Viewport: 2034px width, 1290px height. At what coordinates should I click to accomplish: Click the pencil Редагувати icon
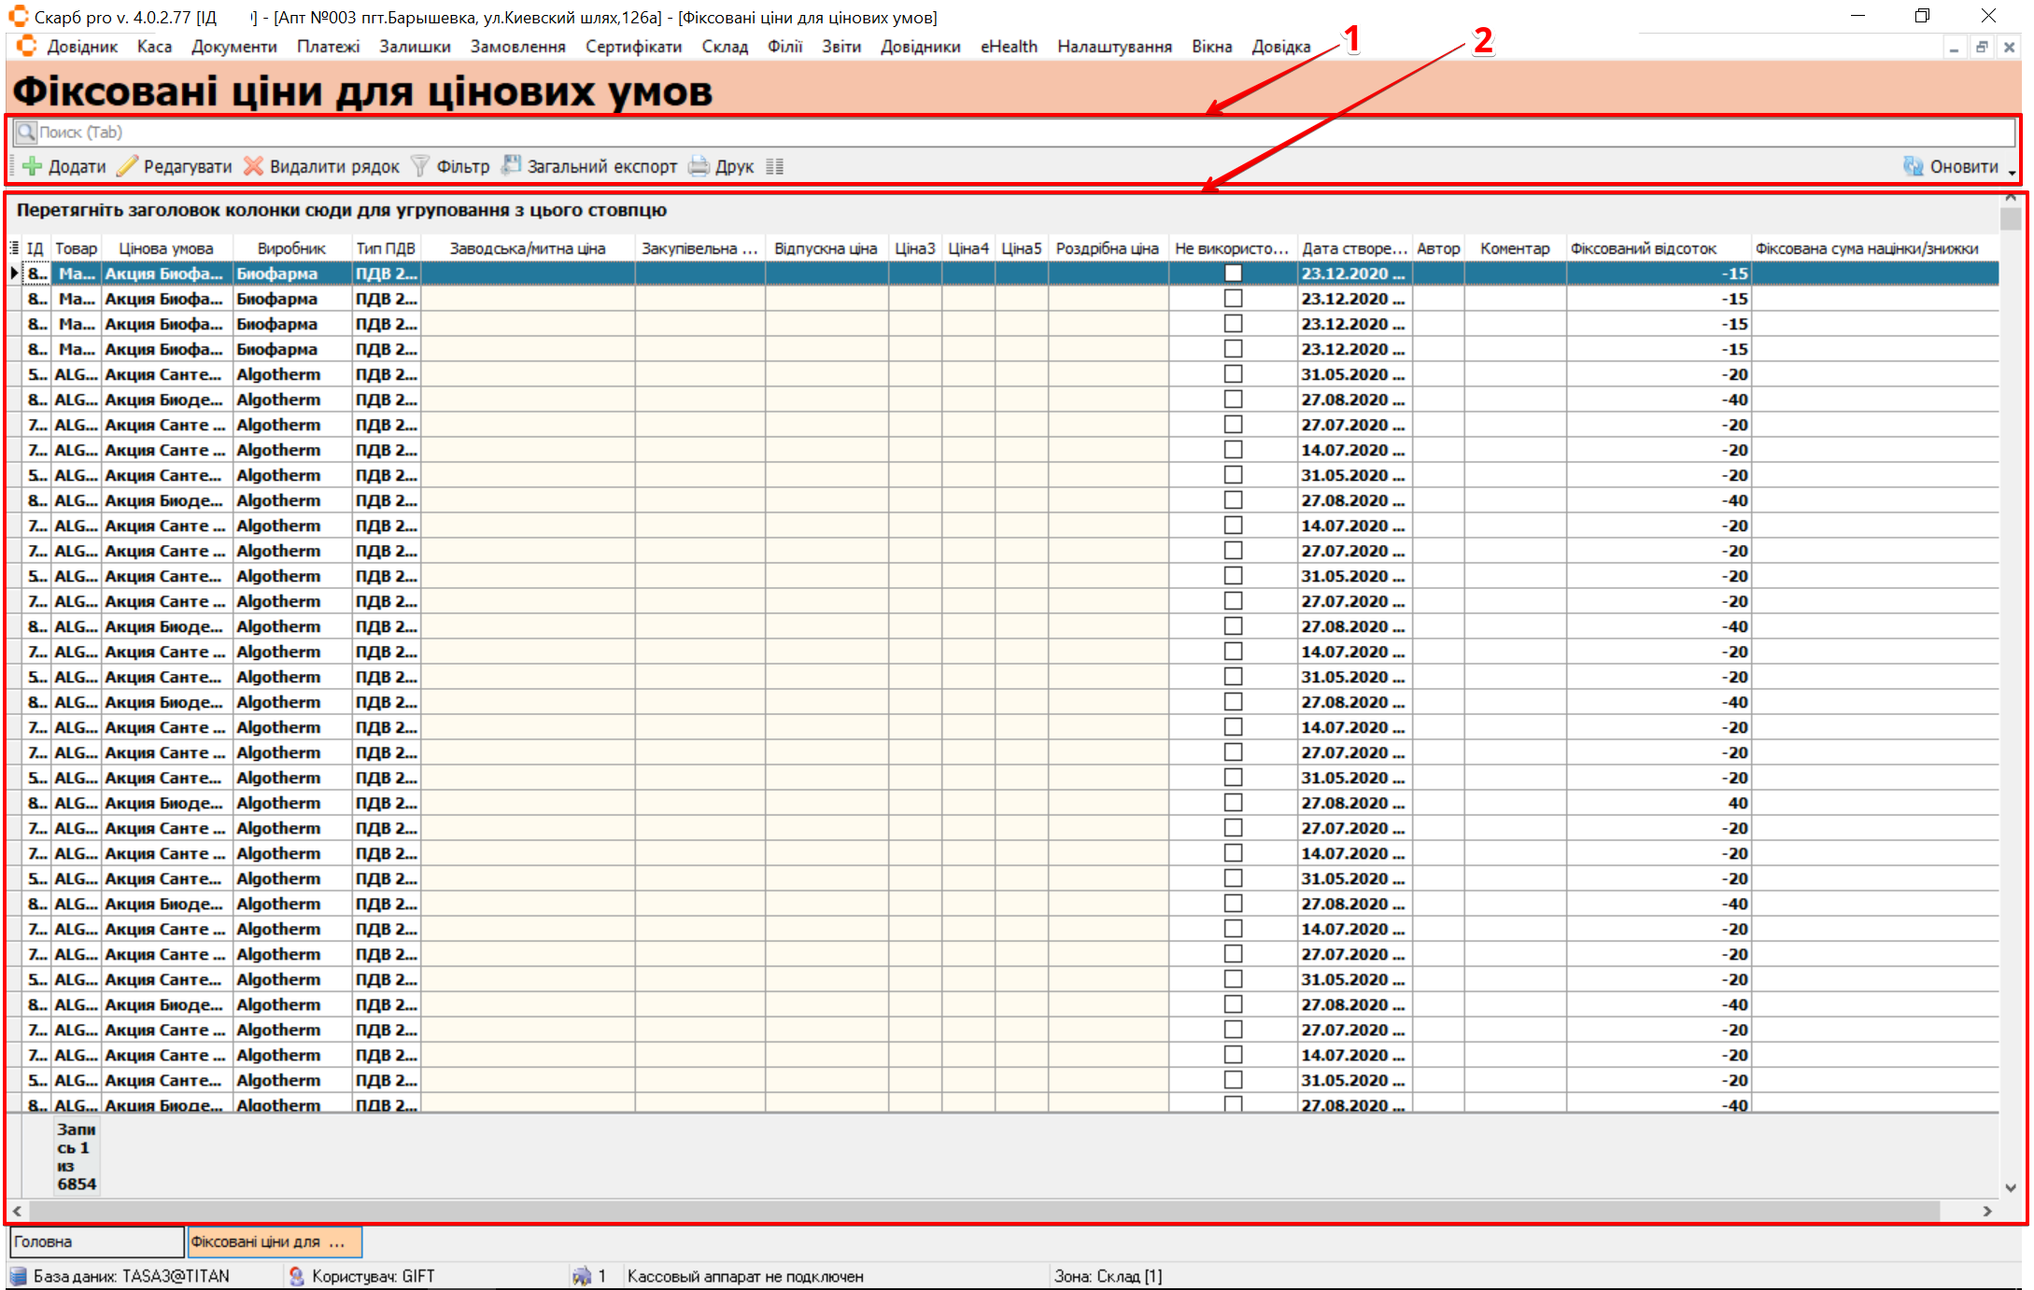click(x=128, y=166)
